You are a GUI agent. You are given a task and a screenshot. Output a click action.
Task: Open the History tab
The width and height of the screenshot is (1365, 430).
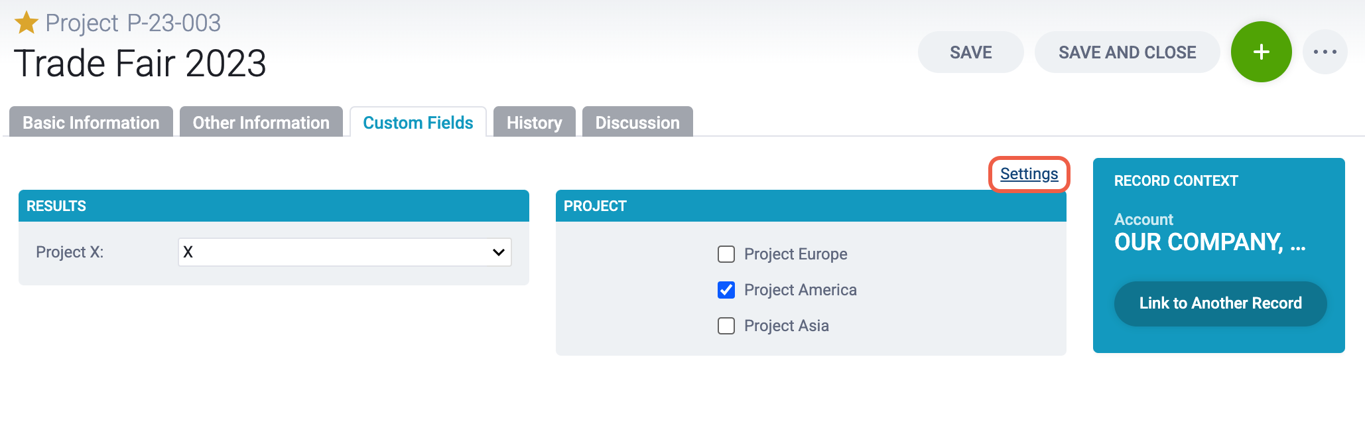[x=535, y=122]
